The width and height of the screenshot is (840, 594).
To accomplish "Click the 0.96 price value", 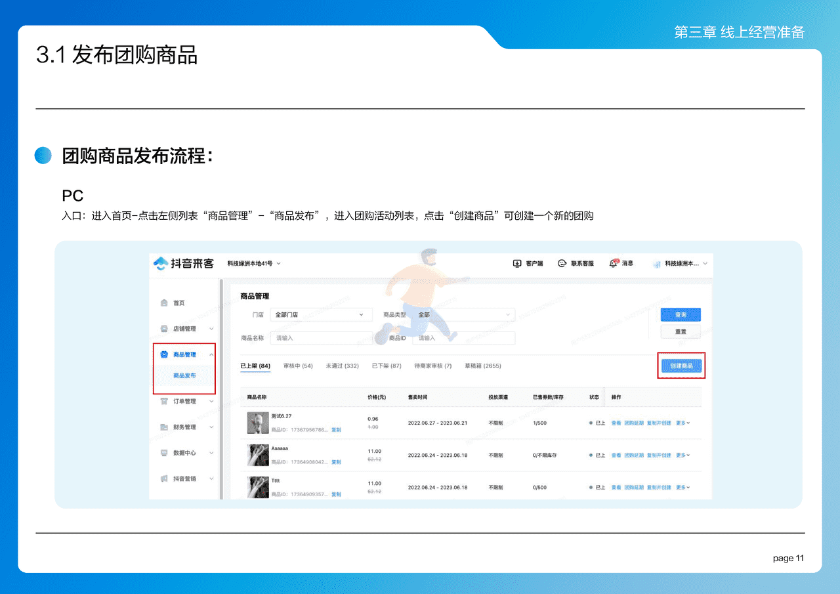I will (x=373, y=419).
